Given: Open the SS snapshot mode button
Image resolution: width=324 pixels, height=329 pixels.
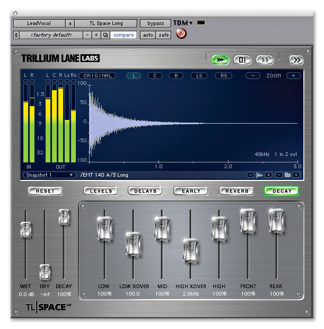Looking at the screenshot, I should tap(265, 59).
